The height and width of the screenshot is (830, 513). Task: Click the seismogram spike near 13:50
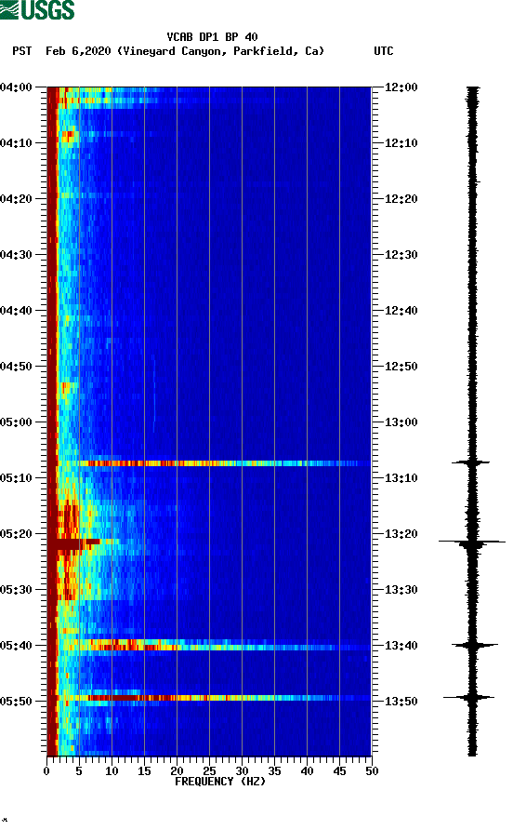pyautogui.click(x=469, y=697)
